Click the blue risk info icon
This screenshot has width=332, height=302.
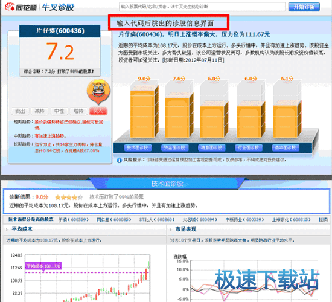tap(119, 160)
